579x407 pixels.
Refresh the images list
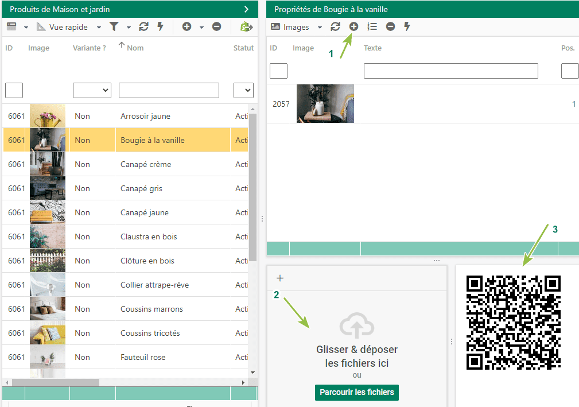[x=335, y=26]
